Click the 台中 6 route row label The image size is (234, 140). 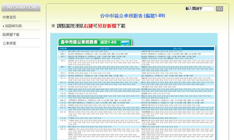point(63,61)
